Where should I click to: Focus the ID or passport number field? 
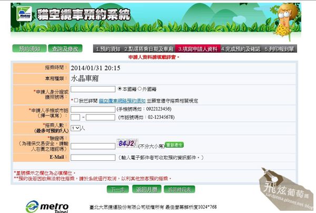(x=93, y=89)
